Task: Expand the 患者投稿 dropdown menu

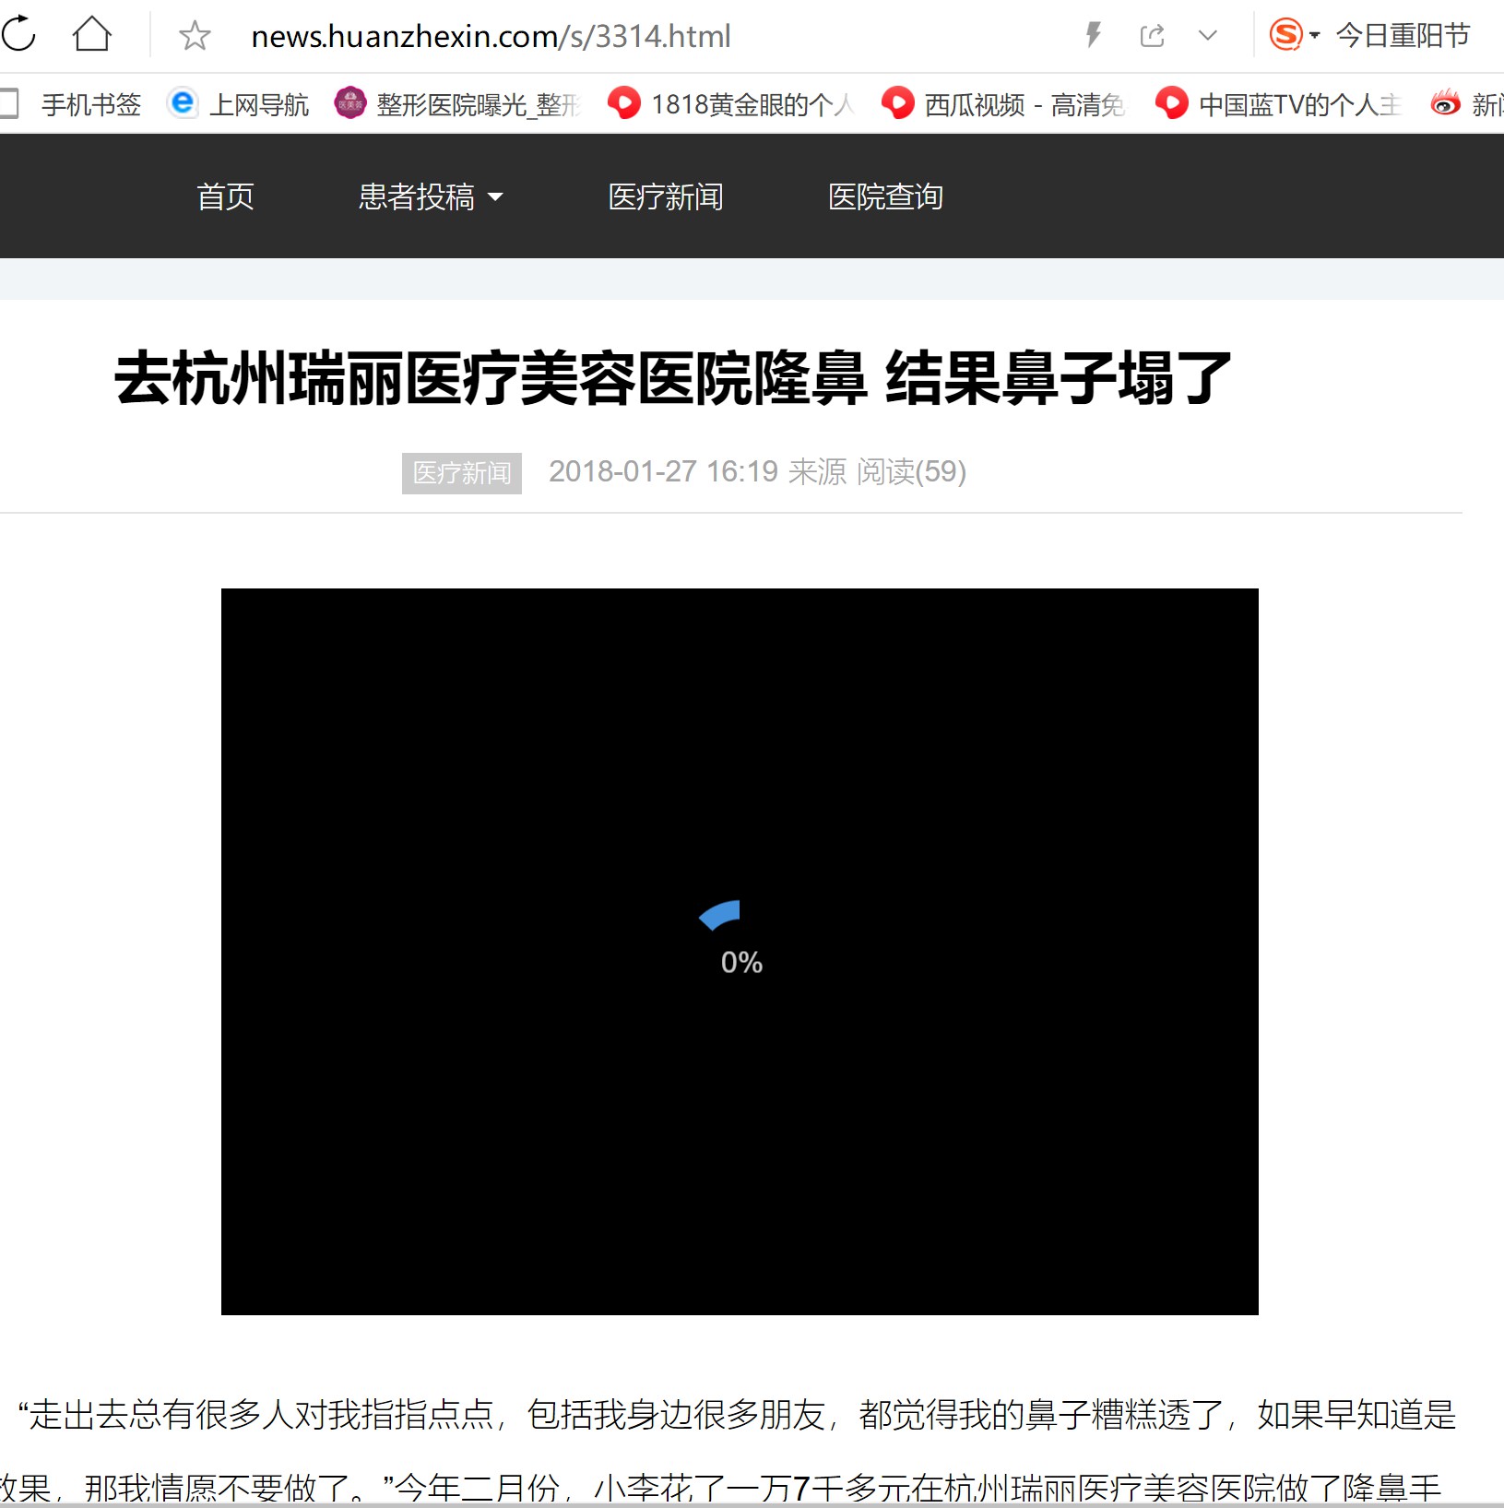Action: [x=431, y=196]
